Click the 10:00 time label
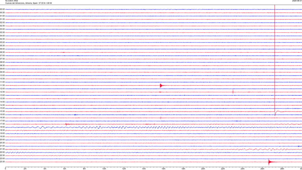 2,75
